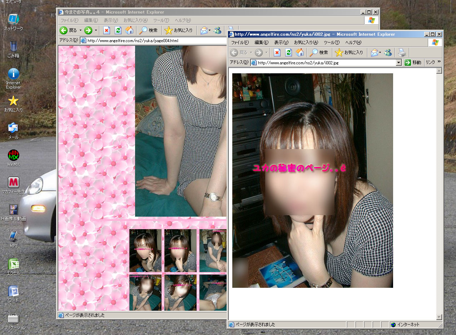Expand the address bar dropdown in the front window

[399, 63]
